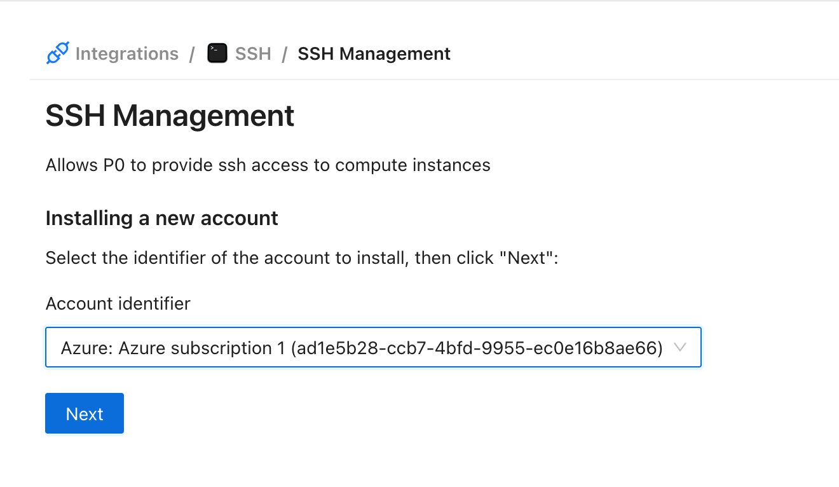Click the slash separator after Integrations
This screenshot has width=839, height=487.
[x=192, y=54]
